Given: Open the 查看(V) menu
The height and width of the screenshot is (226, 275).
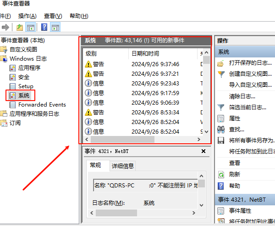Looking at the screenshot, I should [53, 16].
